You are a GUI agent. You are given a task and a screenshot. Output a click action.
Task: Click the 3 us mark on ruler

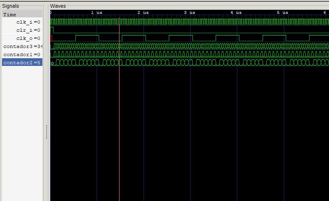point(190,13)
